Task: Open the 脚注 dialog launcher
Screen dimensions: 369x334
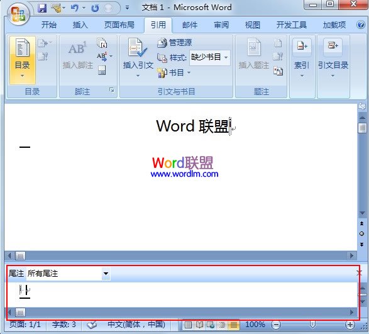Action: [x=112, y=90]
